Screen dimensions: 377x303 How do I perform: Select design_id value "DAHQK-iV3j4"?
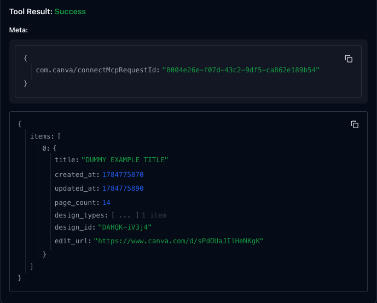pyautogui.click(x=125, y=227)
